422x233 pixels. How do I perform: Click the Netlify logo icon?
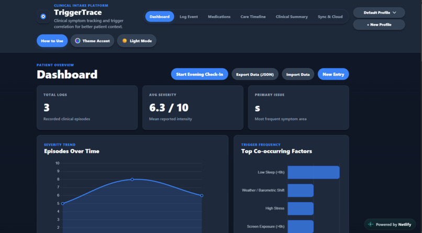(x=371, y=224)
